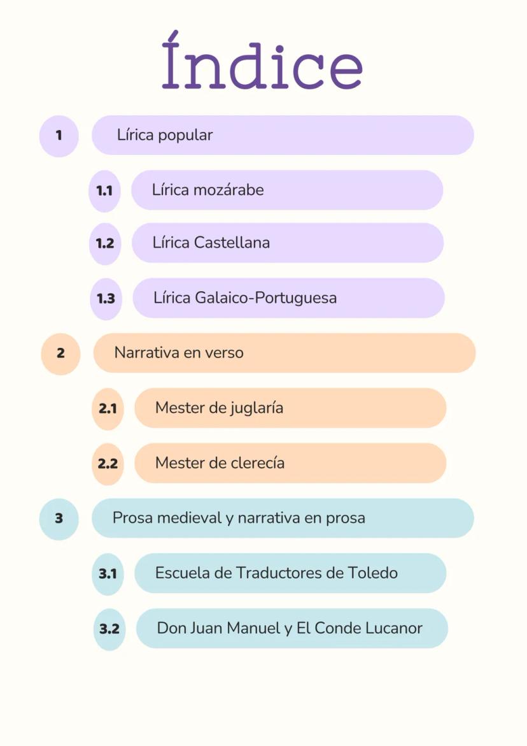The image size is (527, 746).
Task: Click the 1.2 subsection badge
Action: (105, 243)
